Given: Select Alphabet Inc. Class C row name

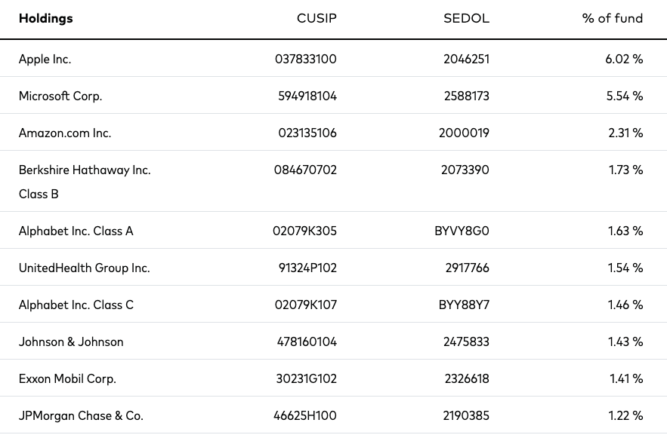Looking at the screenshot, I should pyautogui.click(x=76, y=305).
